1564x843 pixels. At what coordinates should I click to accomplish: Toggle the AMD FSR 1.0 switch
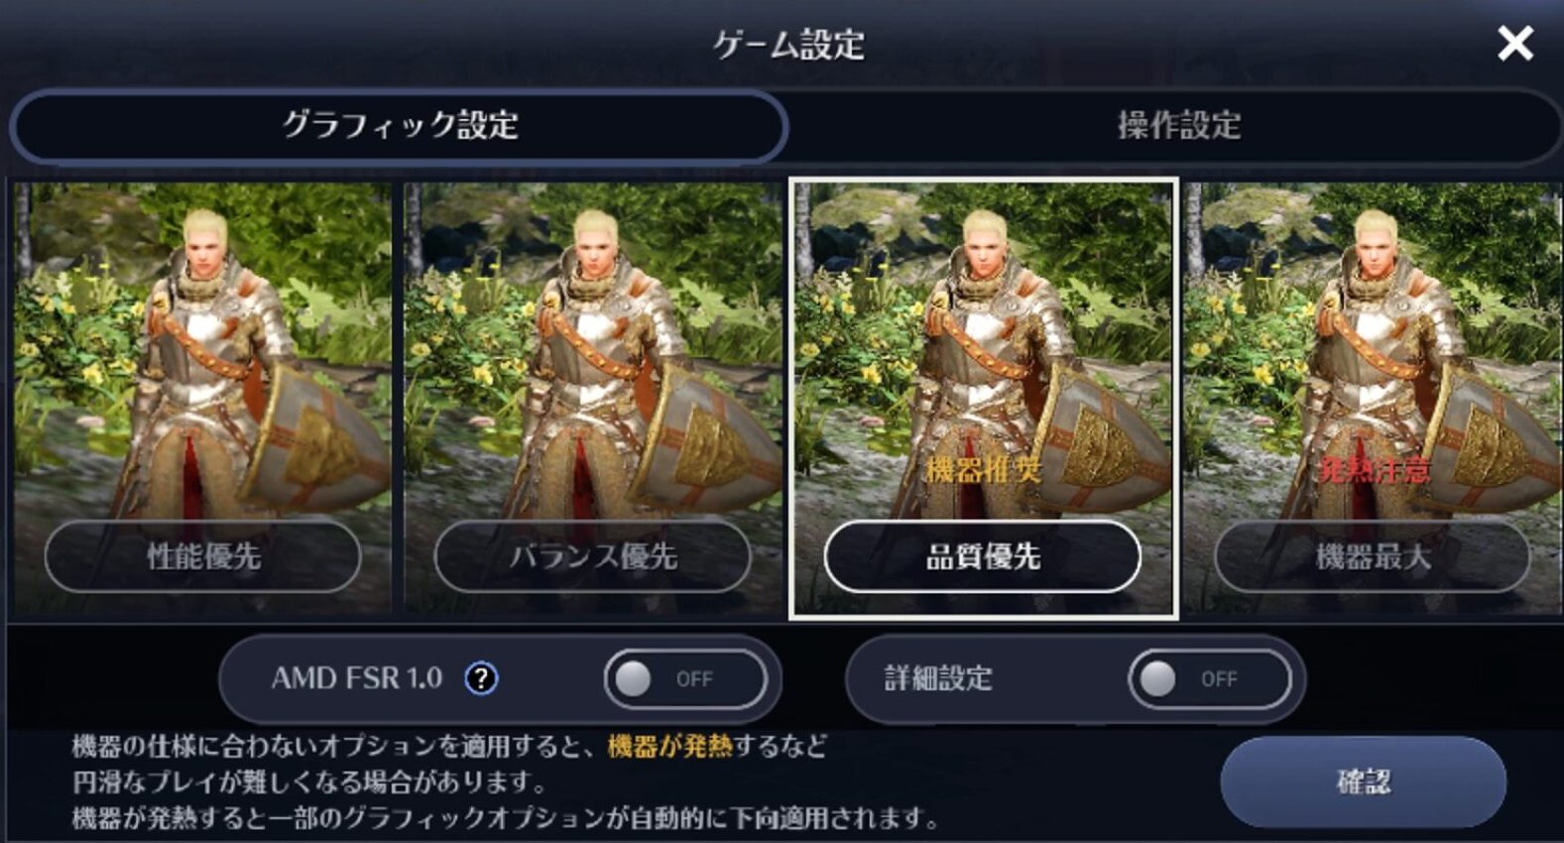(x=685, y=679)
